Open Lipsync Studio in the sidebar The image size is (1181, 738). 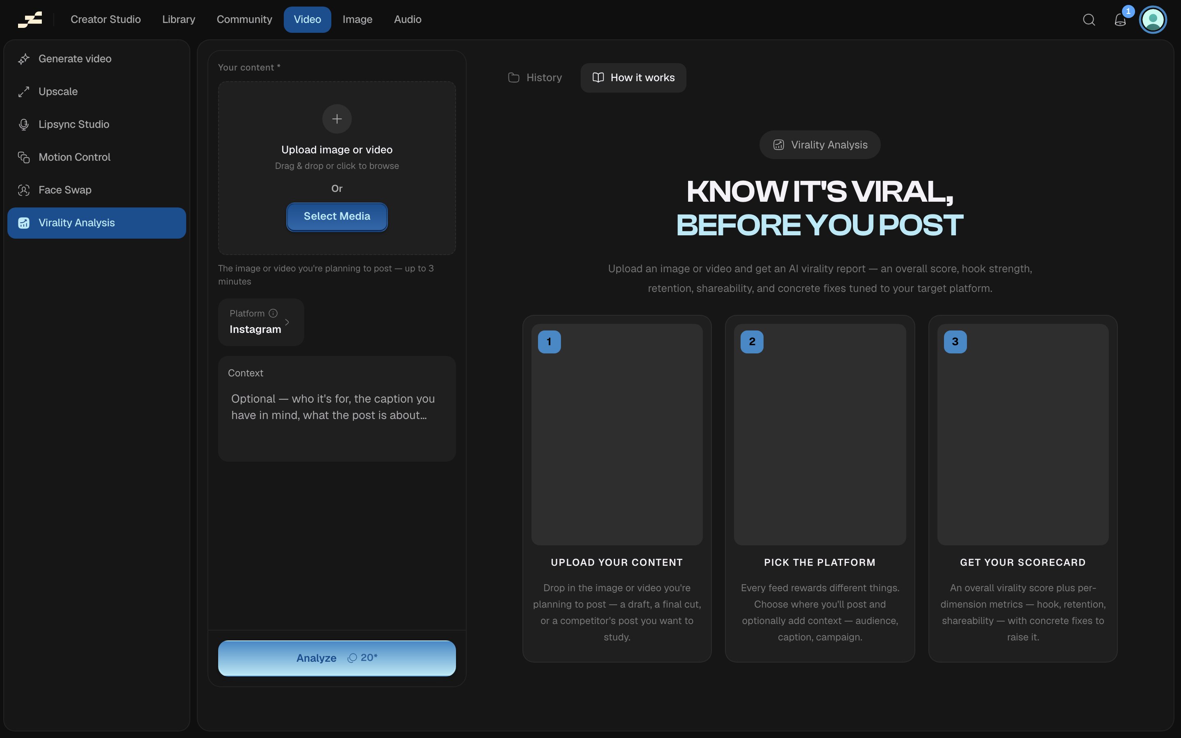[97, 125]
